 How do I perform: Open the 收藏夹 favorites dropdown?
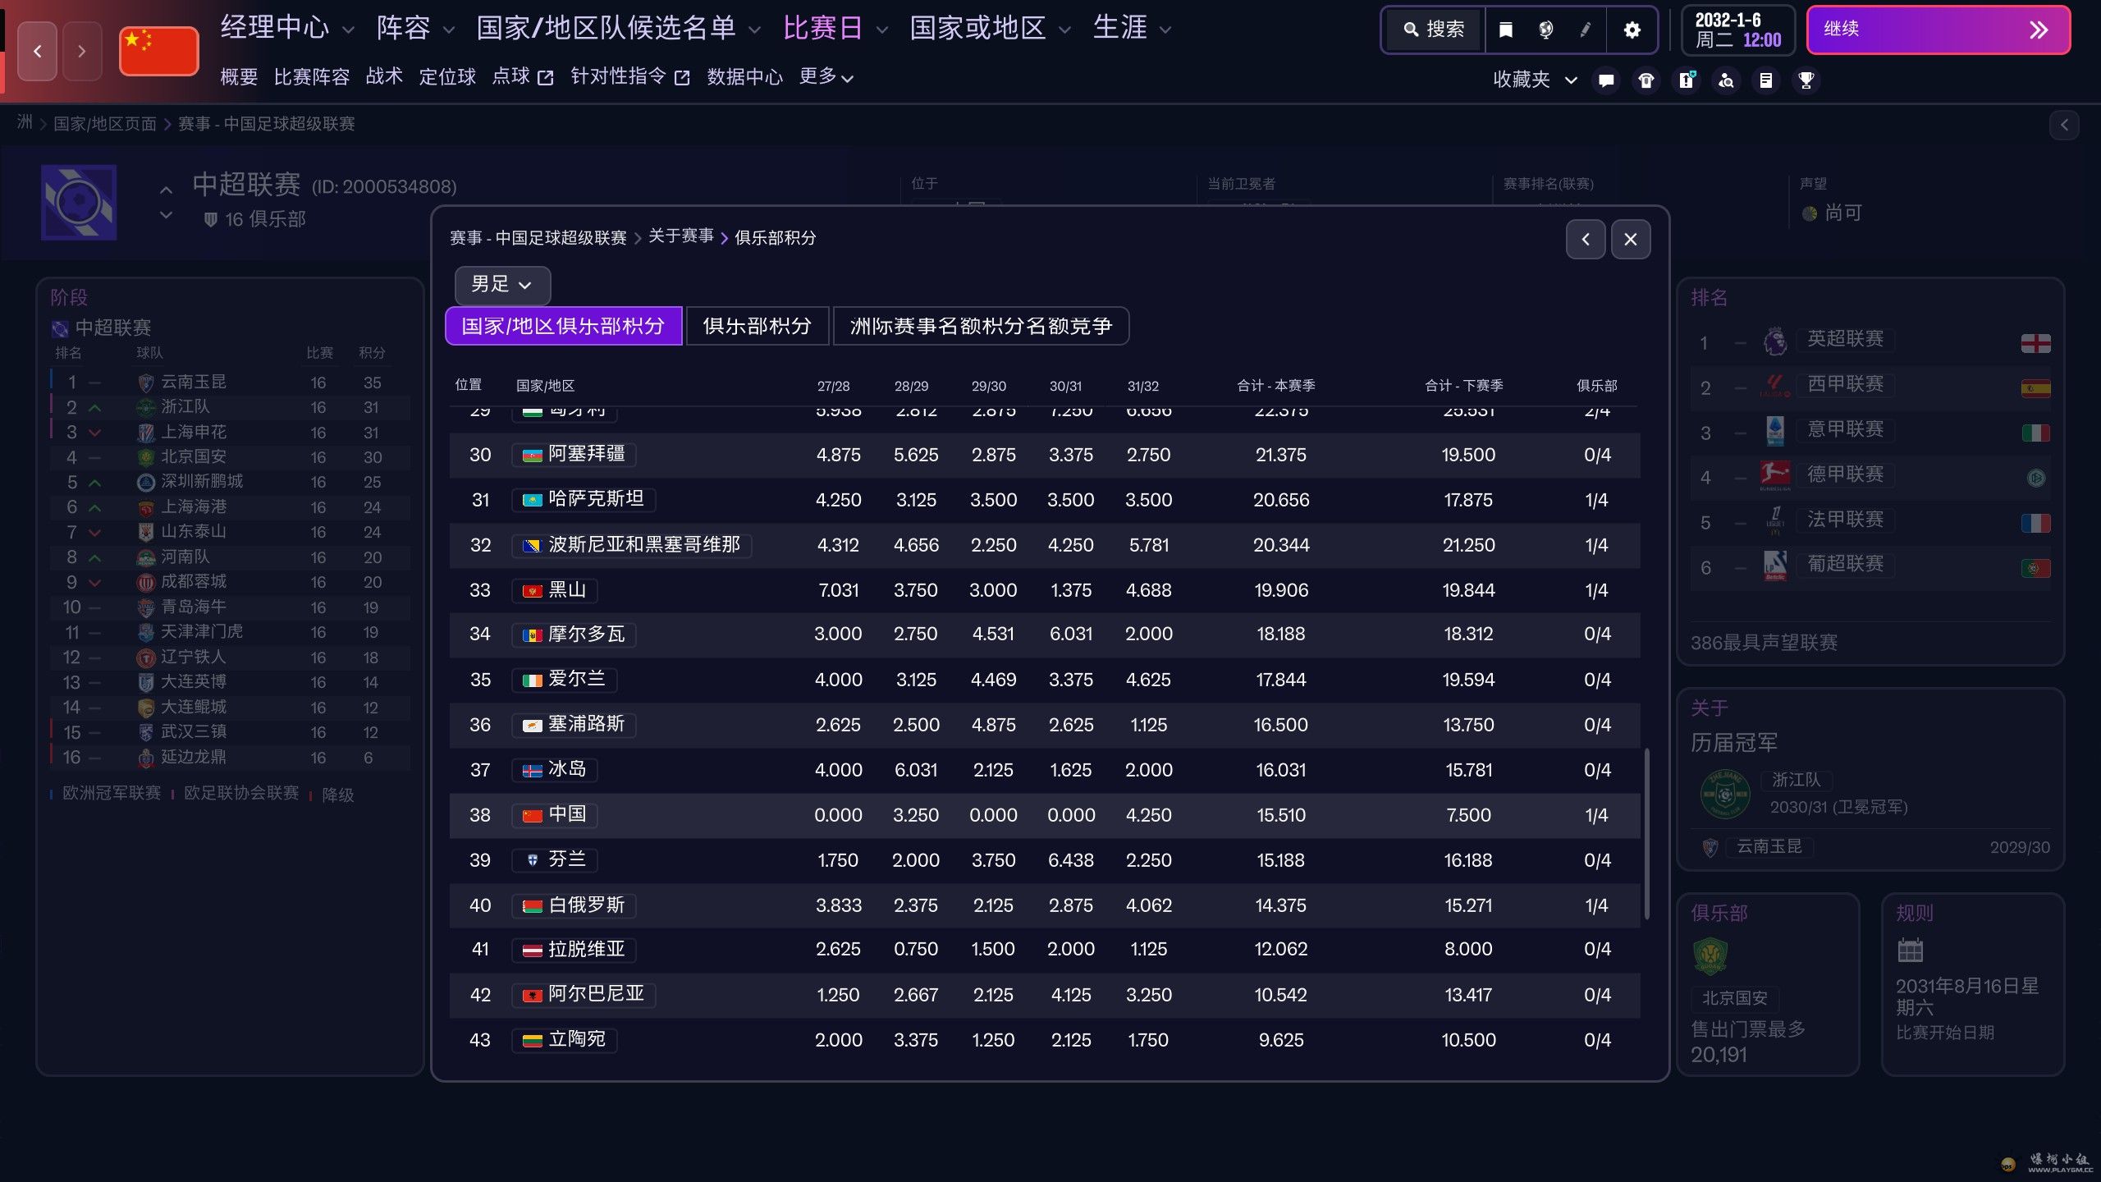pos(1535,80)
